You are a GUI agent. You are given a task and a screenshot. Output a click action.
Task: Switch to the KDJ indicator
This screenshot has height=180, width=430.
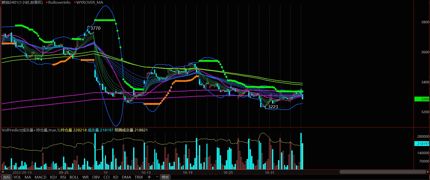point(53,177)
